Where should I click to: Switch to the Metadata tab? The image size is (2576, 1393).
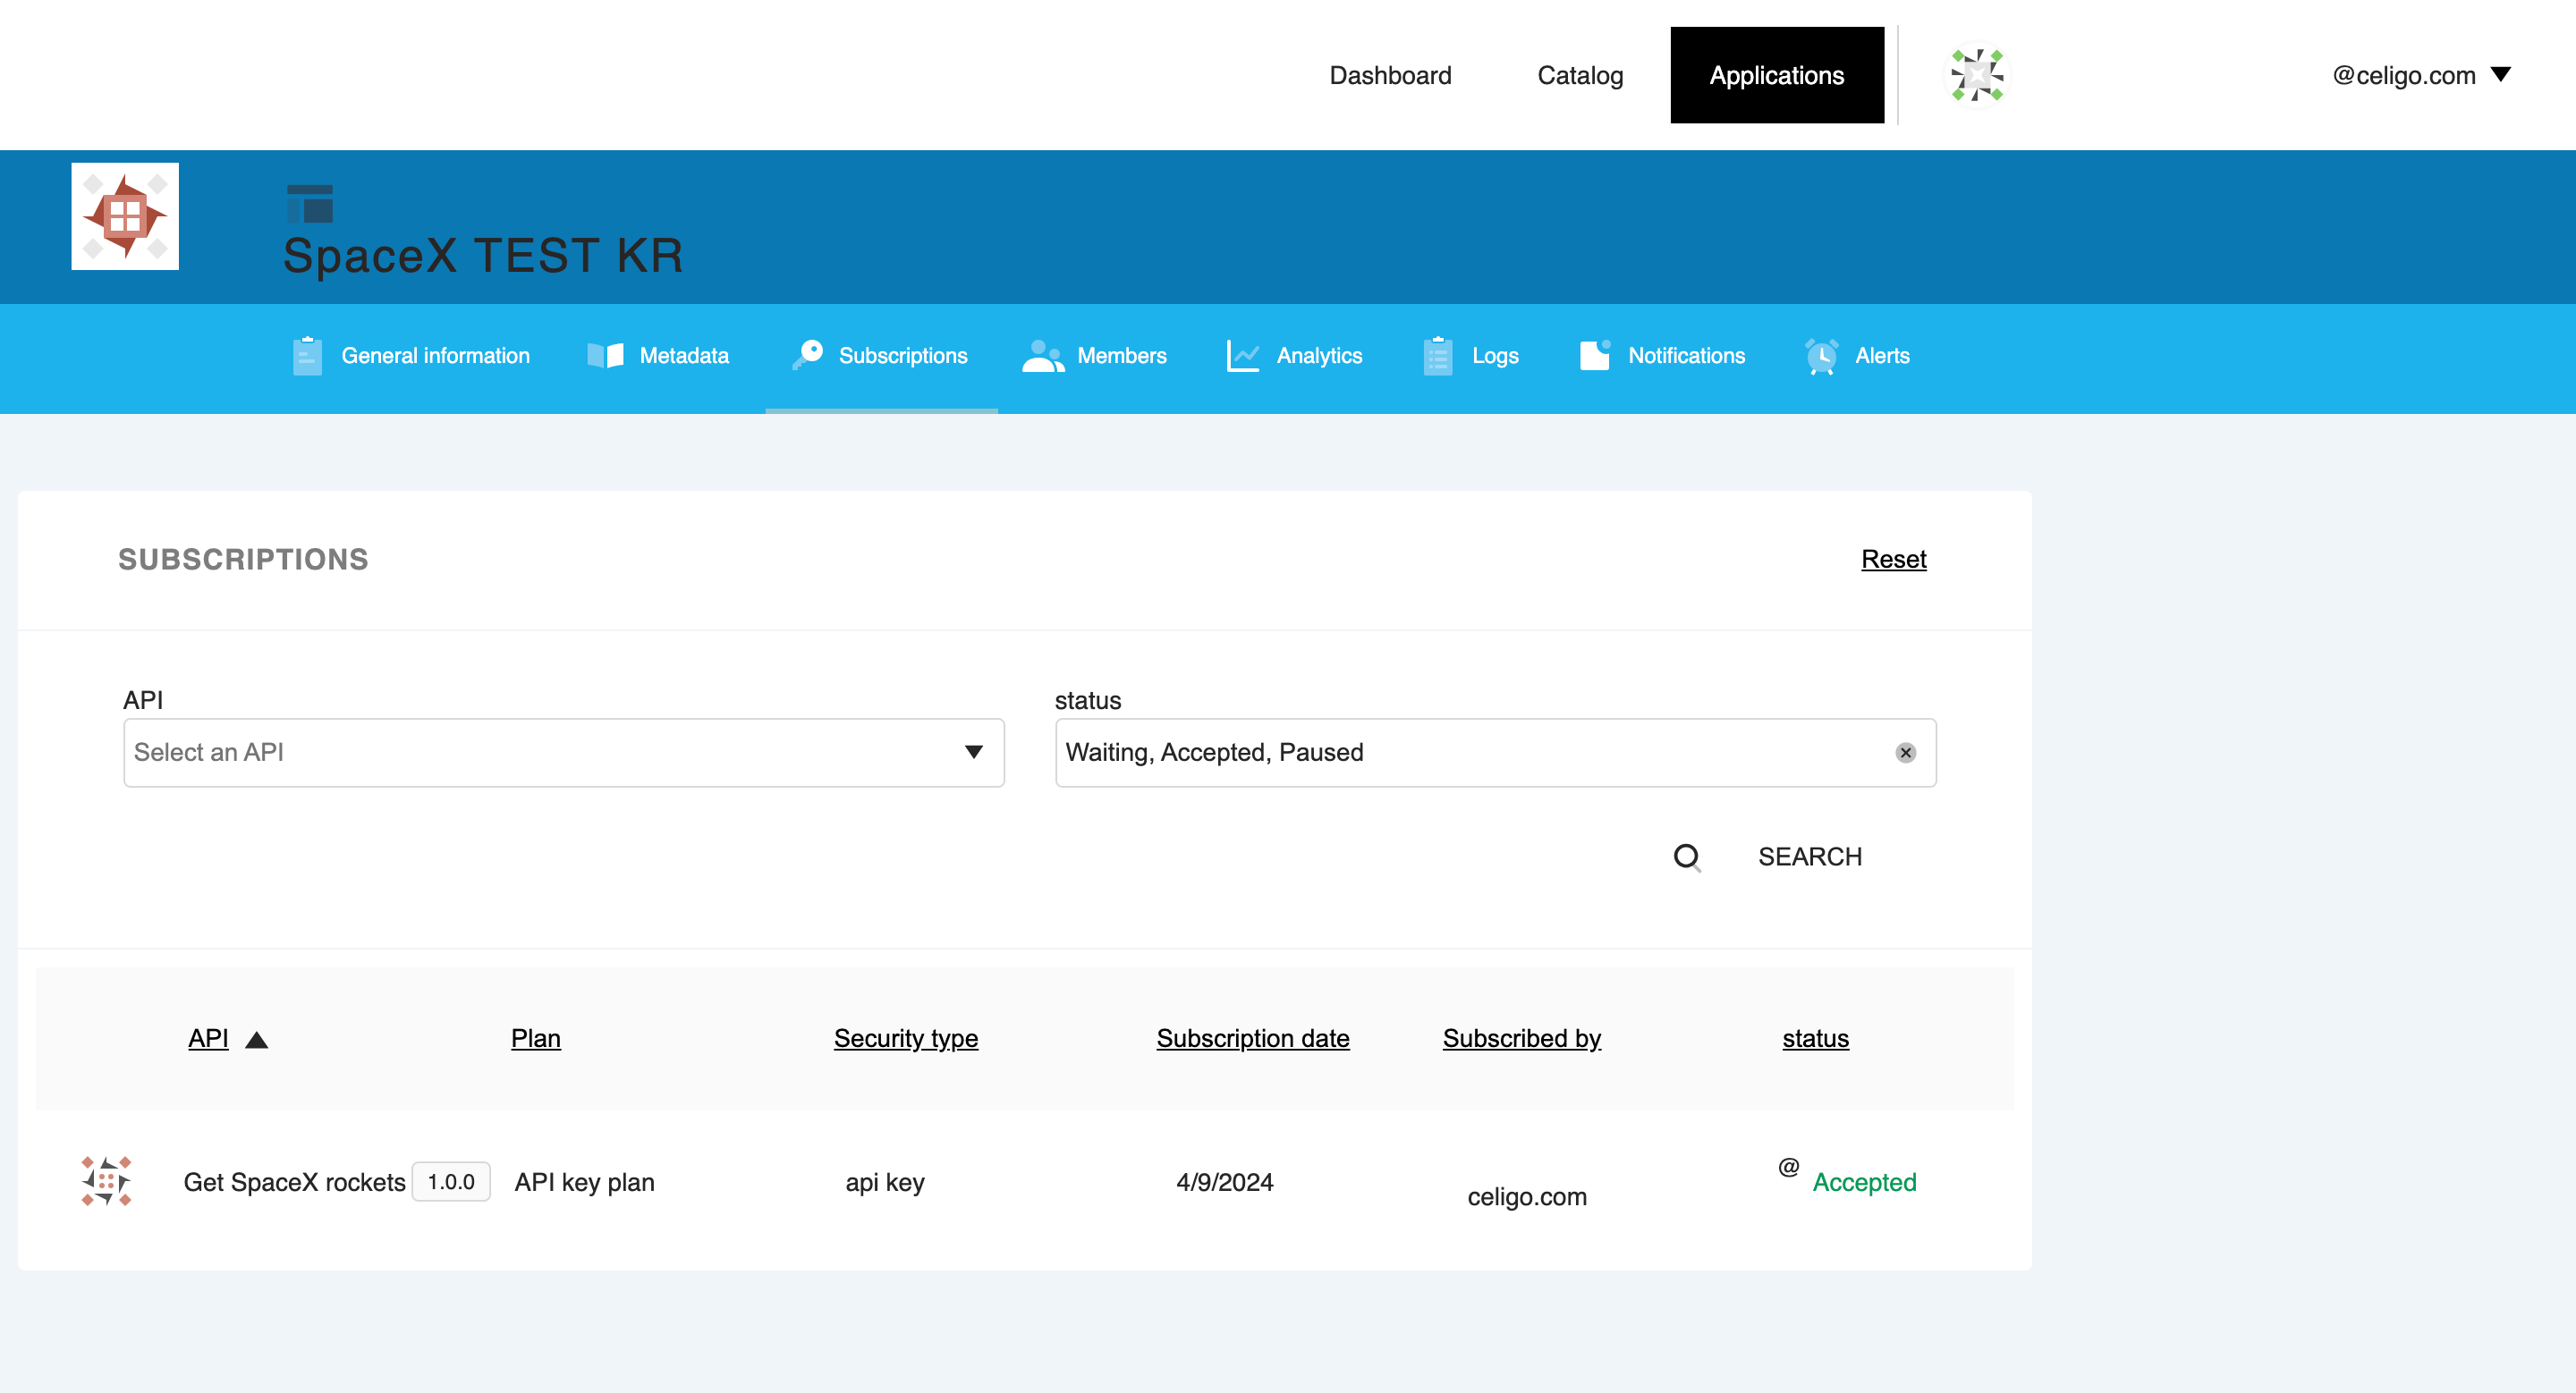(x=658, y=357)
